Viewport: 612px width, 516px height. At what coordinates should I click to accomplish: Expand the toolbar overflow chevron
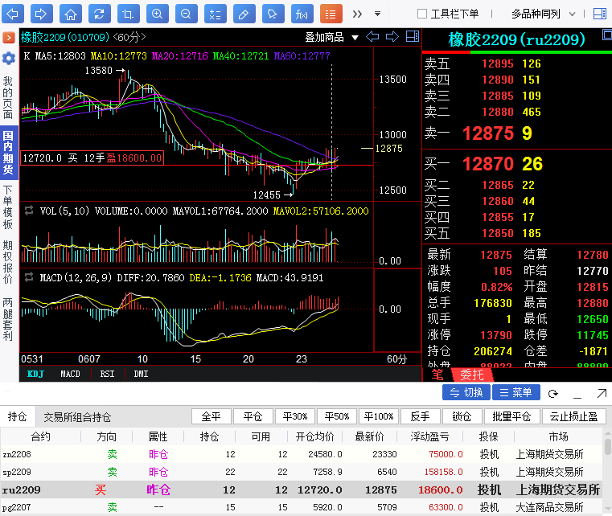pos(356,14)
